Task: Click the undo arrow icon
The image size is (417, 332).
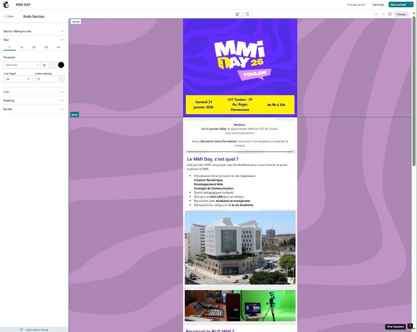Action: pos(376,14)
